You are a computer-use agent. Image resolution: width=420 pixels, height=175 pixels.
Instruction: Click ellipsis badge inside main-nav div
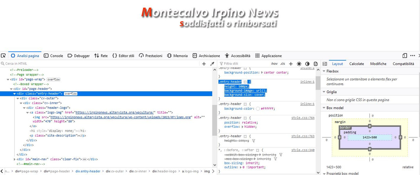tap(84, 159)
